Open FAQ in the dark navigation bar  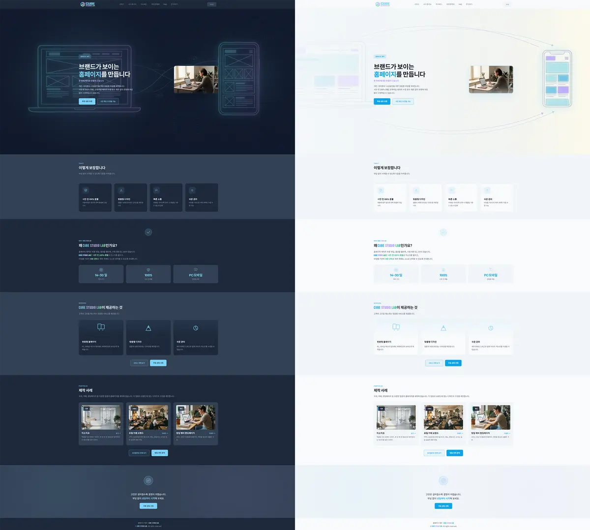165,4
